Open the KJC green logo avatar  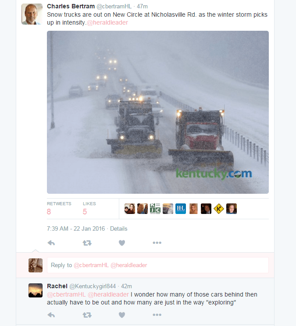[x=155, y=209]
